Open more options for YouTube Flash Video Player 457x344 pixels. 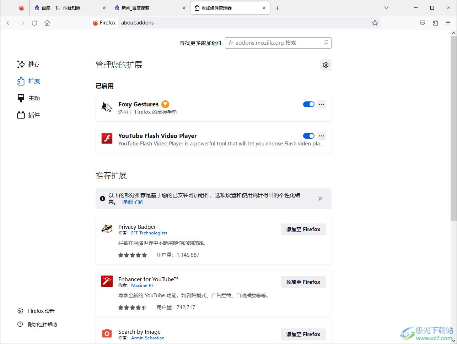click(x=322, y=136)
